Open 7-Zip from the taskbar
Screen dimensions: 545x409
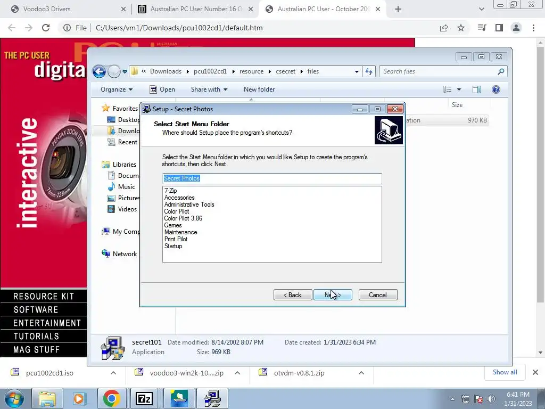pos(144,398)
